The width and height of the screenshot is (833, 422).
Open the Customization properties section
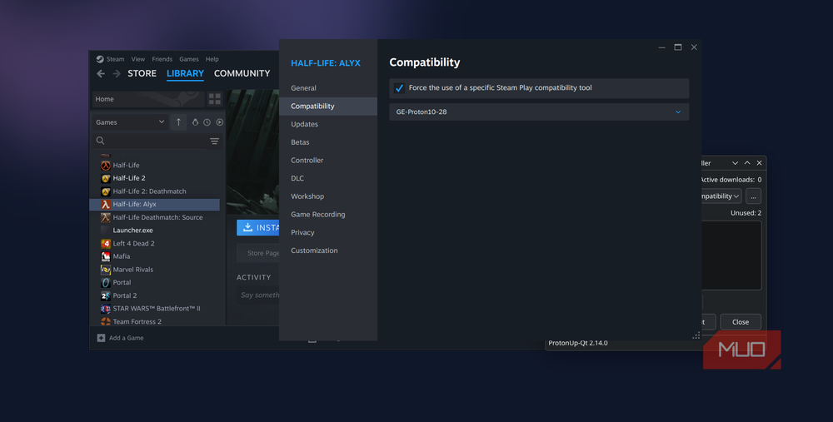pyautogui.click(x=328, y=251)
